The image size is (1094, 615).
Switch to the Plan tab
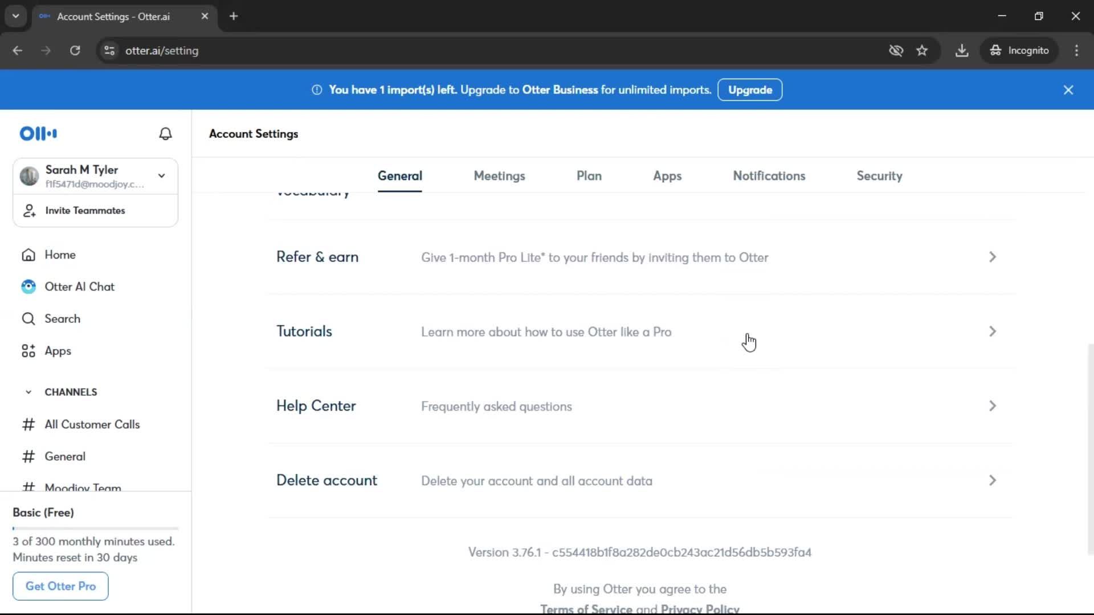tap(589, 176)
